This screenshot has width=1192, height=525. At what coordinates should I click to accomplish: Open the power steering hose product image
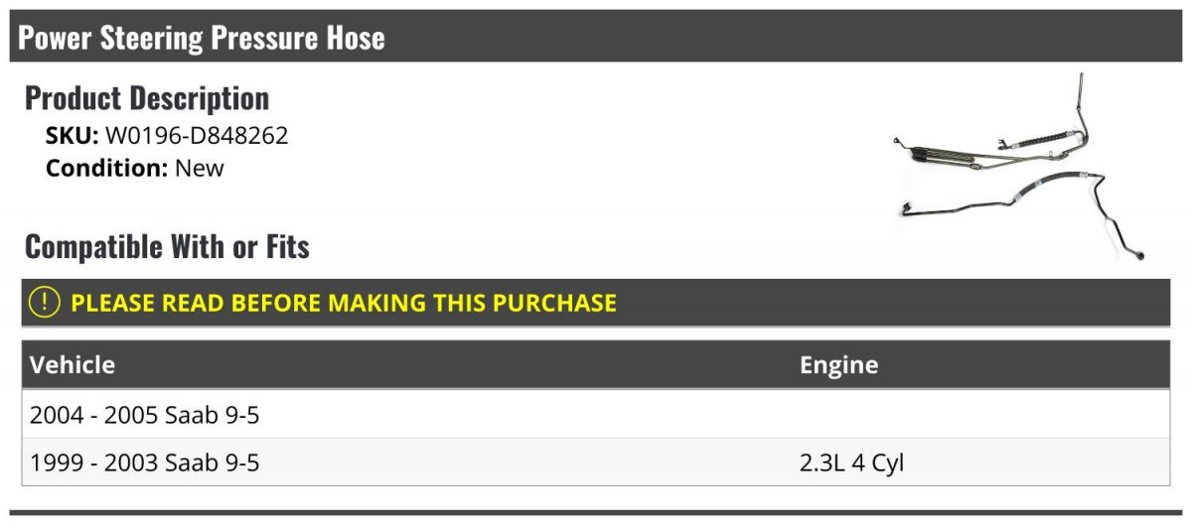tap(1020, 168)
